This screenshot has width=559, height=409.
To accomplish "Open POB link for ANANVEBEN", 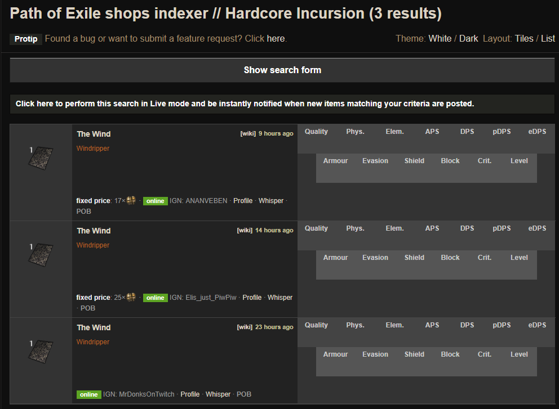I will 84,212.
